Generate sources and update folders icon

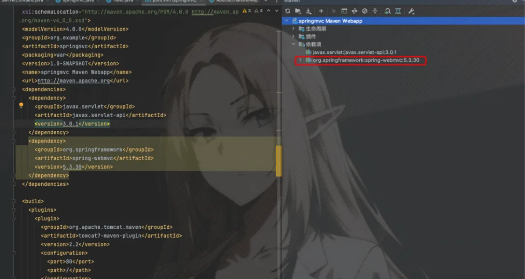[x=298, y=11]
